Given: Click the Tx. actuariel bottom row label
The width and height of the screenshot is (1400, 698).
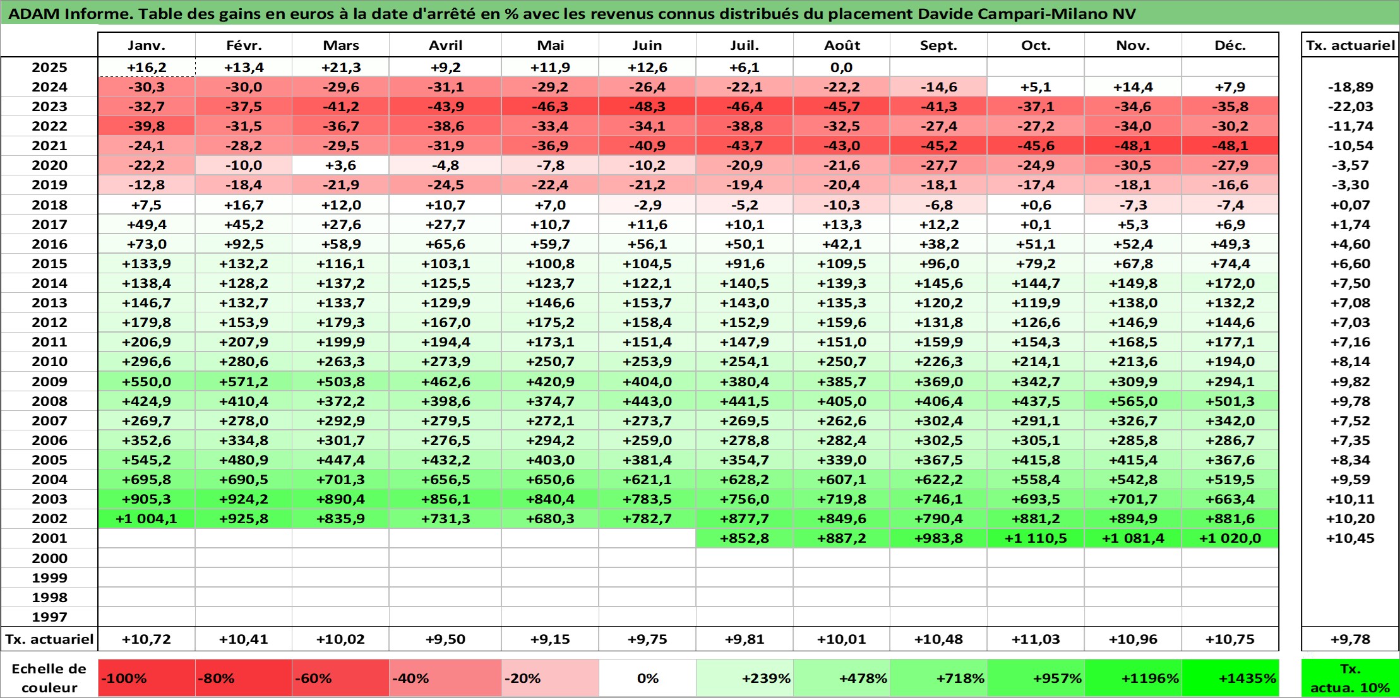Looking at the screenshot, I should click(49, 639).
